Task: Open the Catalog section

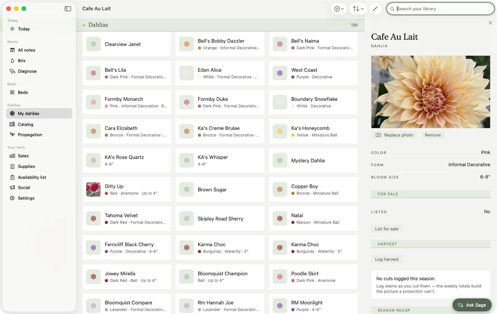Action: click(39, 124)
